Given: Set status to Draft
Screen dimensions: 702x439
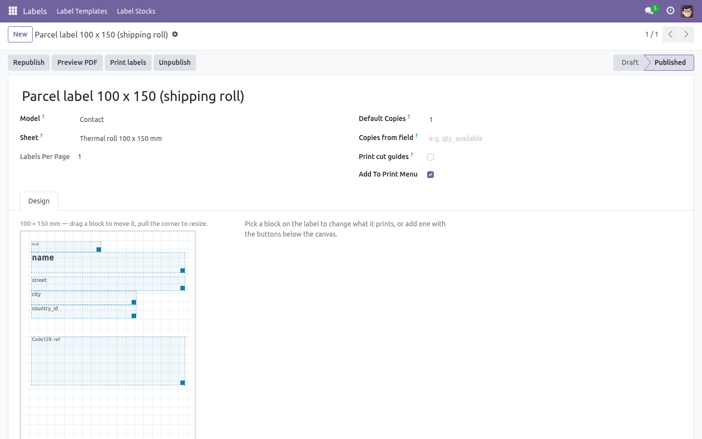Looking at the screenshot, I should pyautogui.click(x=629, y=62).
